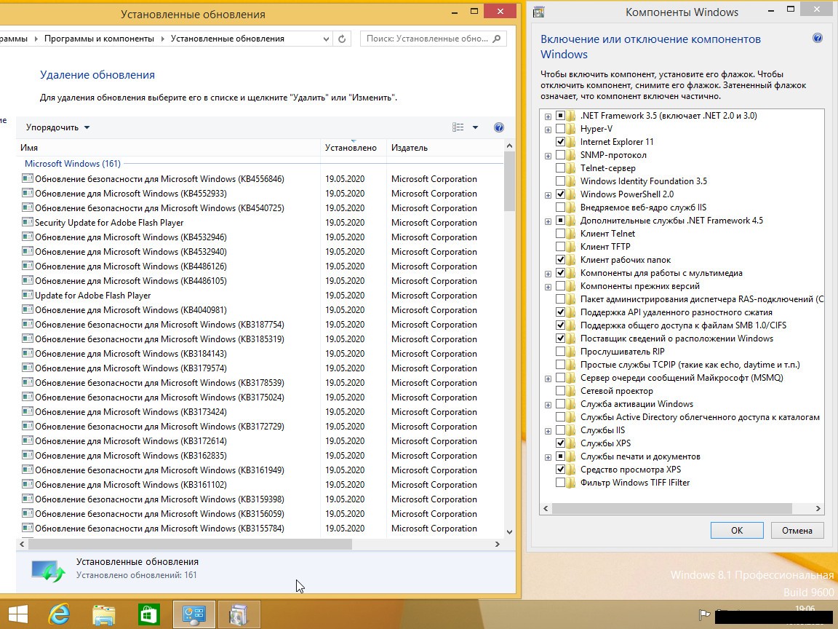The image size is (838, 629).
Task: Open the Action Center flag in the tray
Action: click(x=704, y=614)
